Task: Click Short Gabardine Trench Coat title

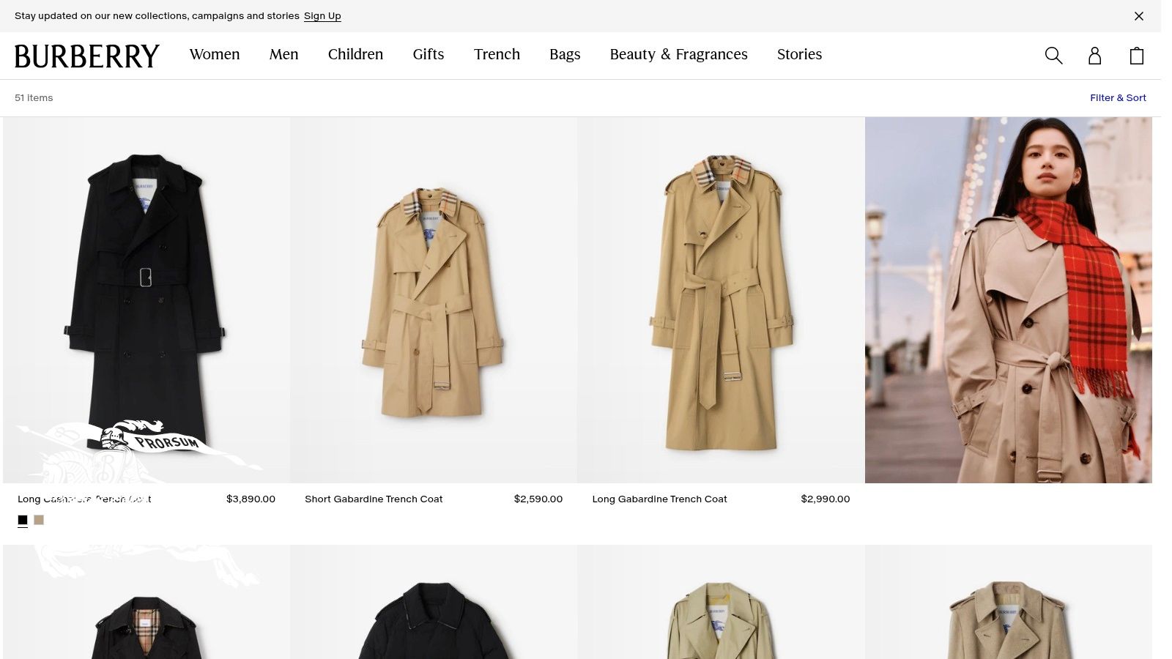Action: pyautogui.click(x=374, y=499)
